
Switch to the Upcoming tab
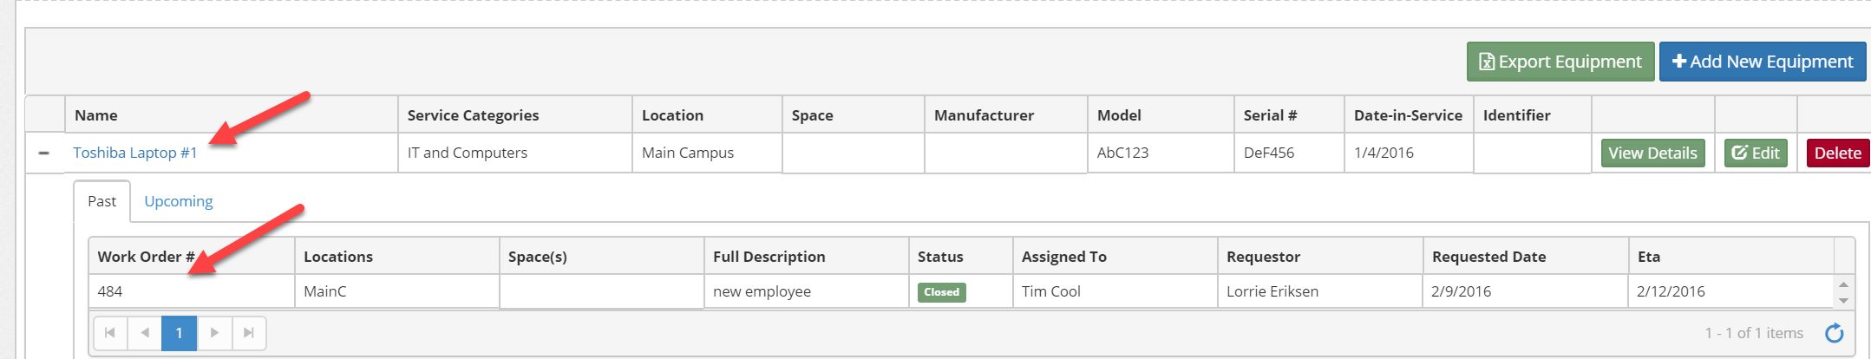coord(178,201)
